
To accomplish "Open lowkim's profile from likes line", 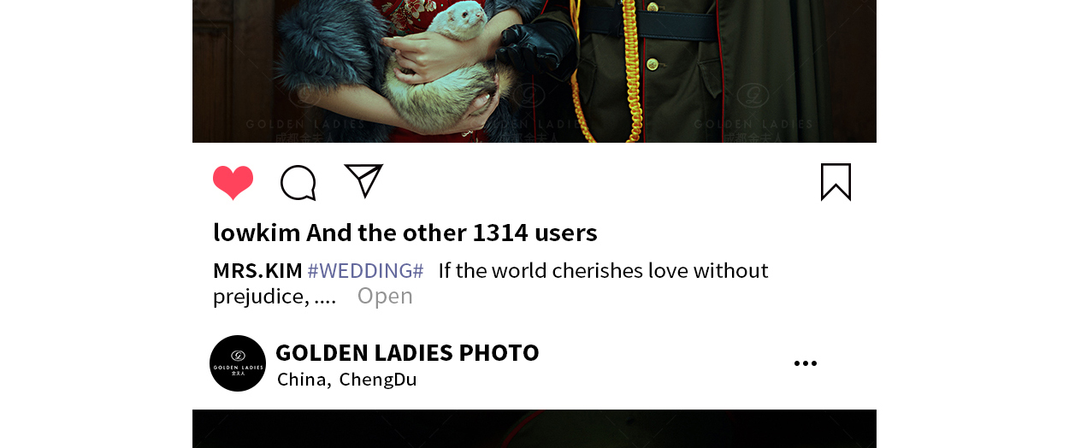I will (257, 233).
